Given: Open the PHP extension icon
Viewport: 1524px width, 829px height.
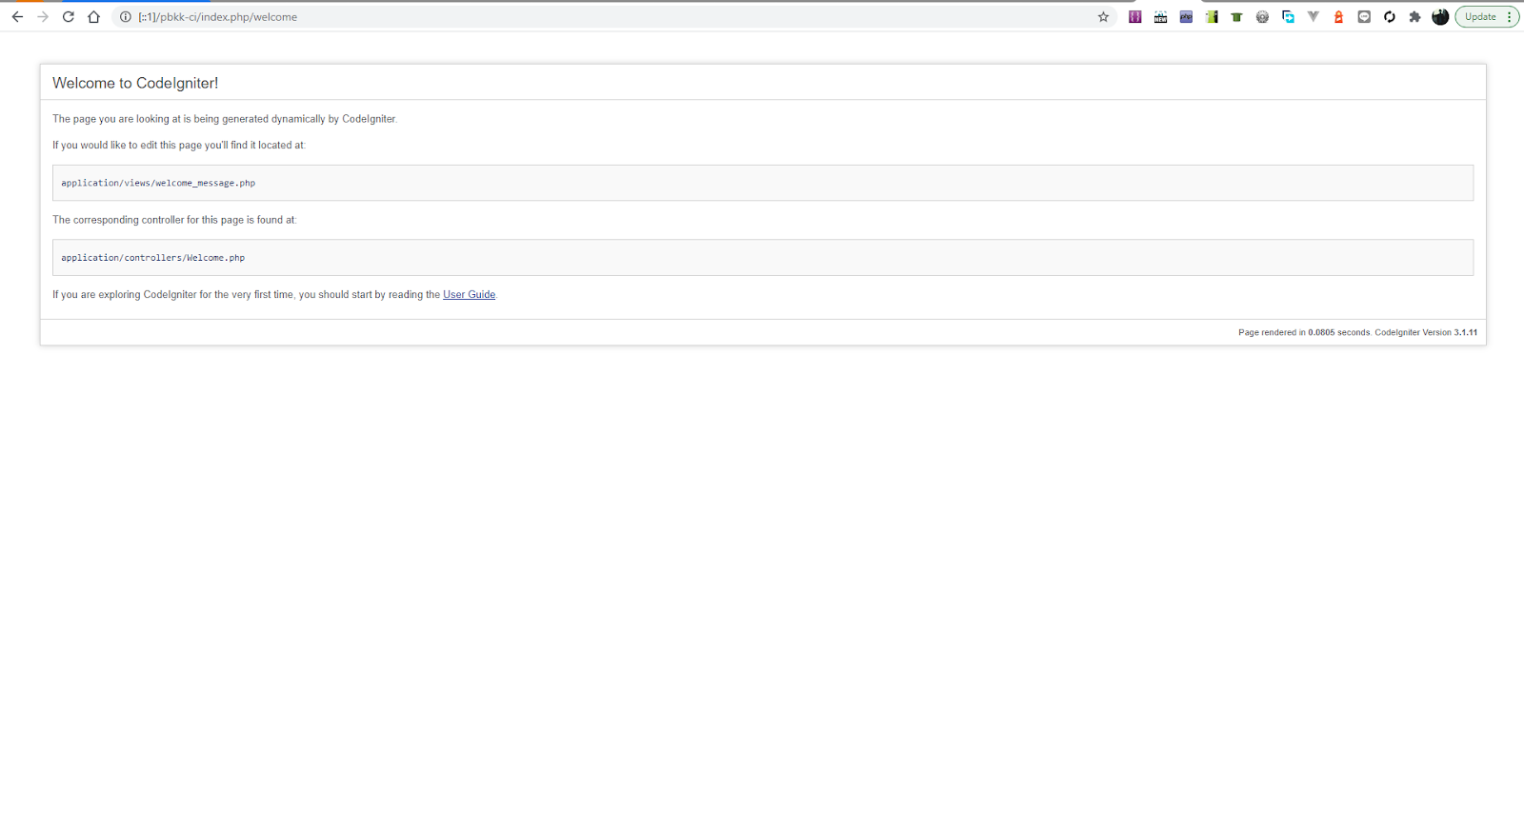Looking at the screenshot, I should click(1186, 17).
